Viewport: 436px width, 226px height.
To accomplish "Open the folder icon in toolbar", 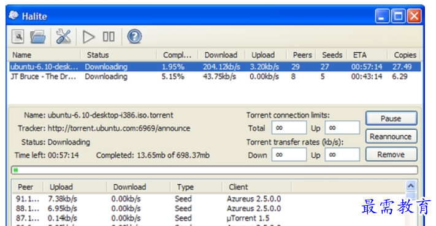I will tap(38, 36).
